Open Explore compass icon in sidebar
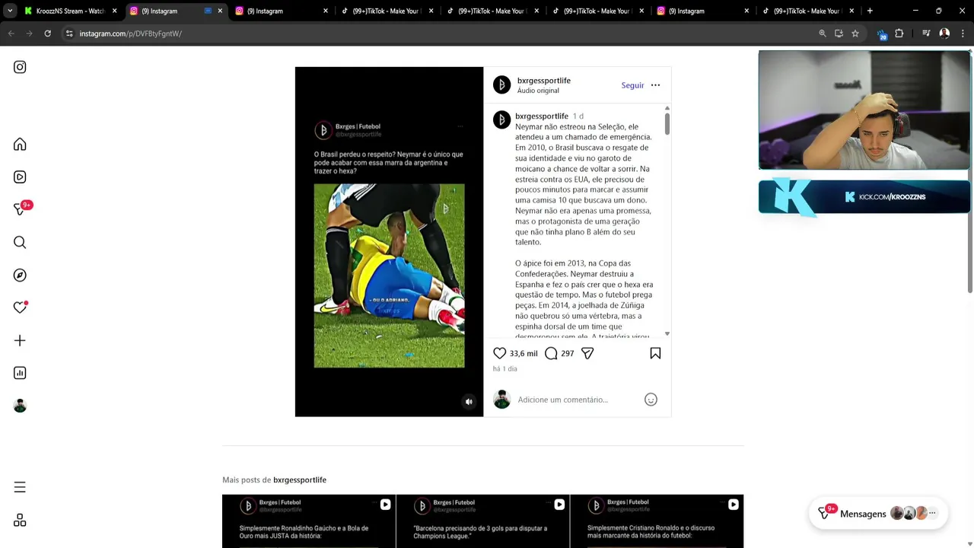The image size is (974, 548). tap(20, 276)
